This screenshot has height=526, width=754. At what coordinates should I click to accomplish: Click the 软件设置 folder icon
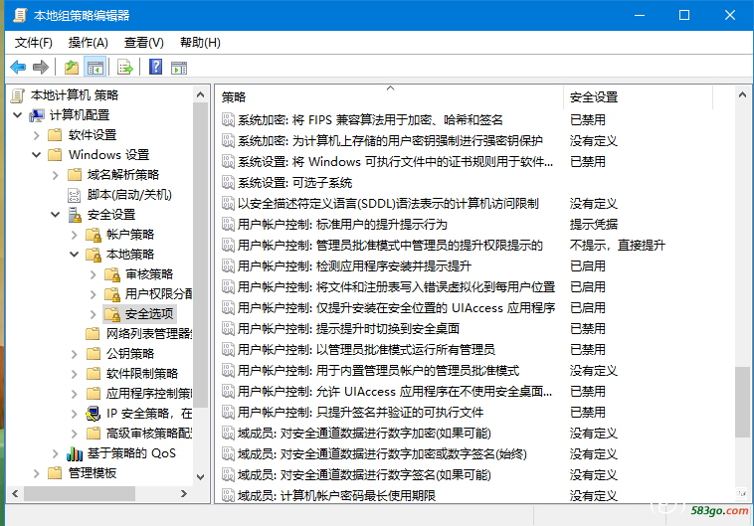pos(56,135)
